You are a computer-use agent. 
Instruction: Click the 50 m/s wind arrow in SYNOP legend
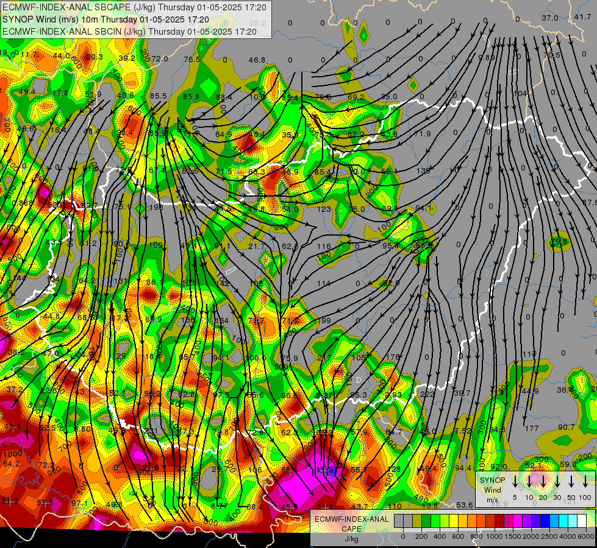[571, 482]
